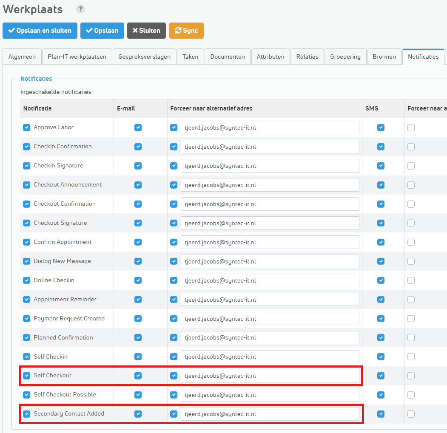Uncheck E-mail for Checkin Confirmation
447x433 pixels.
tap(138, 147)
